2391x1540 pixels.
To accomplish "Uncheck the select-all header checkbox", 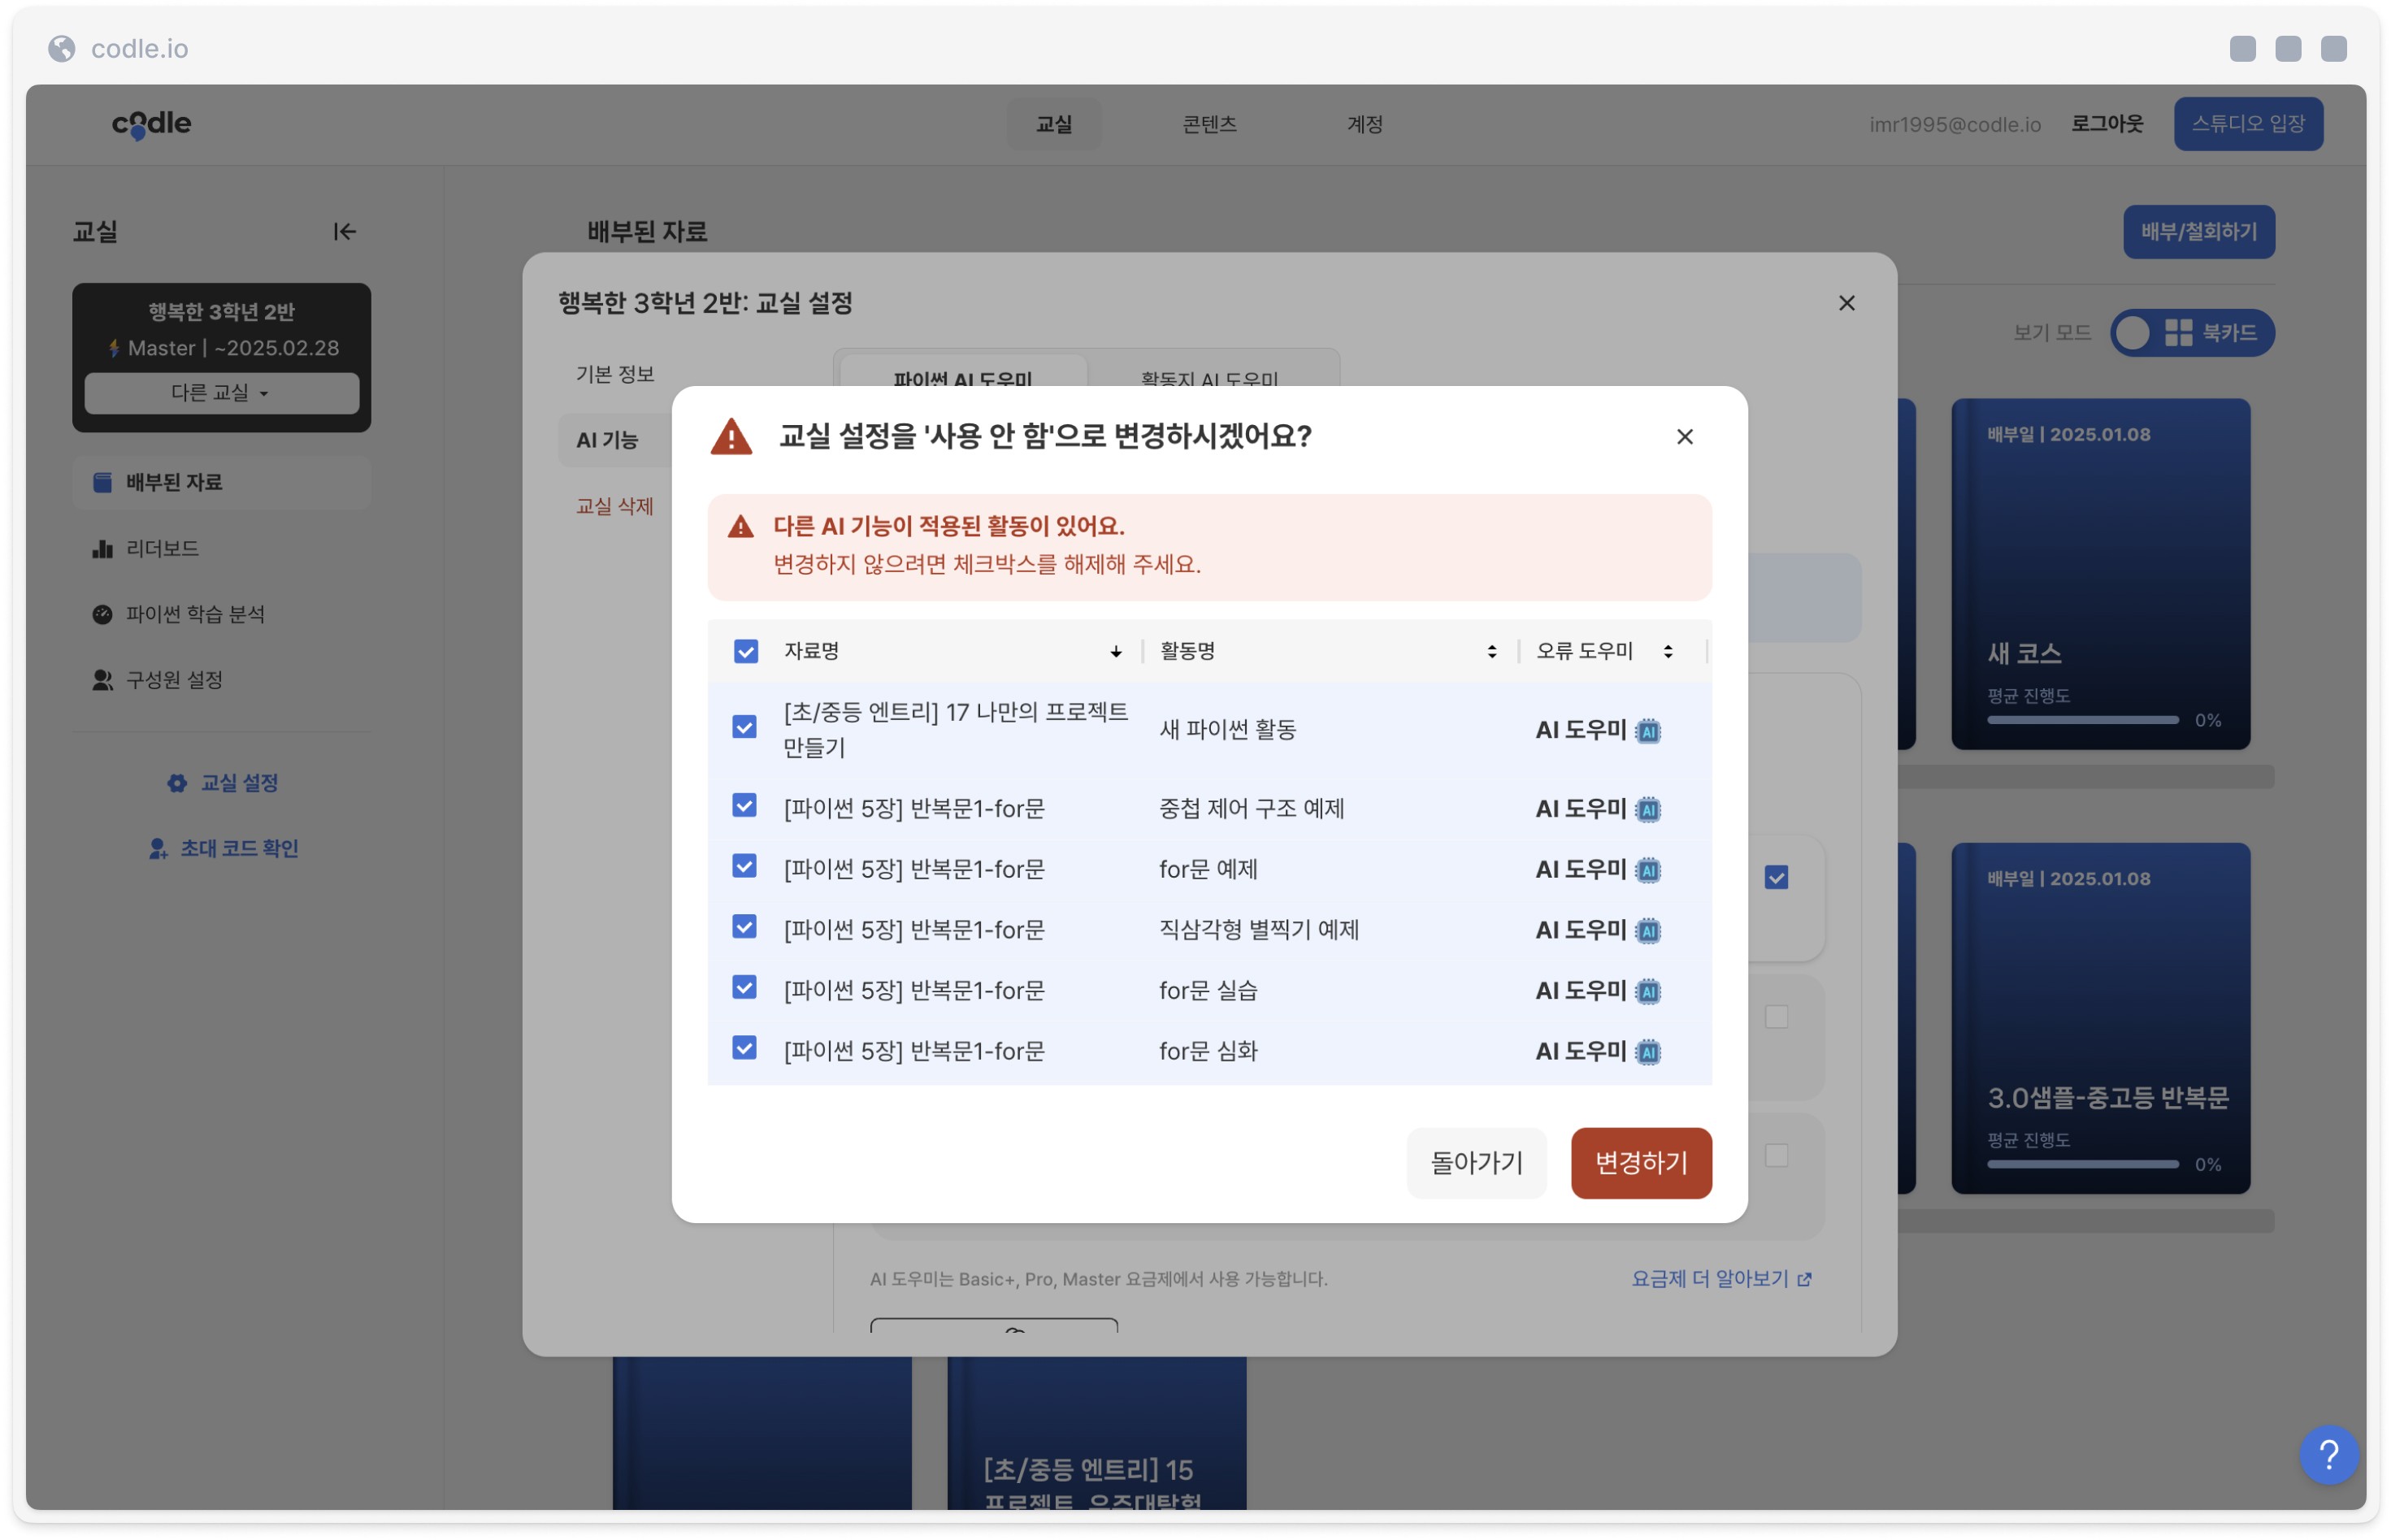I will (746, 652).
